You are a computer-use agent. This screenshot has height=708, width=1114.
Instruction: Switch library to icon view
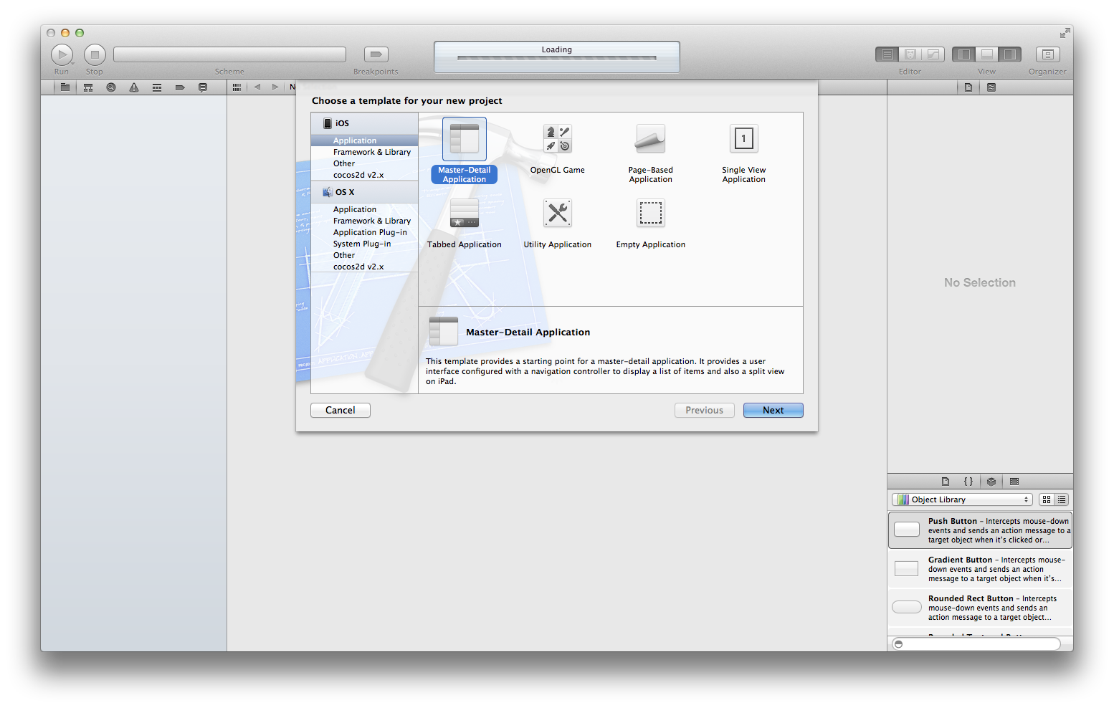[x=1047, y=499]
